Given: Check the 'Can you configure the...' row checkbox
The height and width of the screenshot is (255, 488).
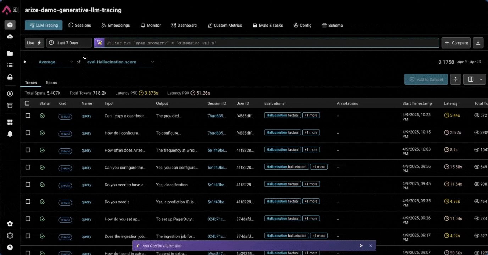Looking at the screenshot, I should pyautogui.click(x=28, y=167).
